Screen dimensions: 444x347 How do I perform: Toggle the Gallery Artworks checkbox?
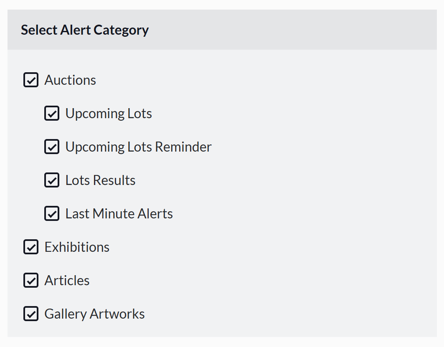pyautogui.click(x=31, y=314)
